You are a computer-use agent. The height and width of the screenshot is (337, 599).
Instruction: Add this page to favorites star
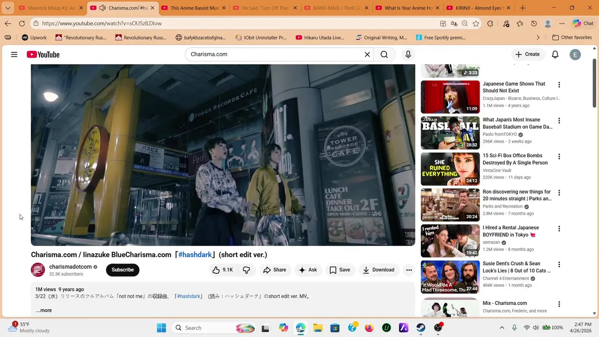tap(476, 23)
